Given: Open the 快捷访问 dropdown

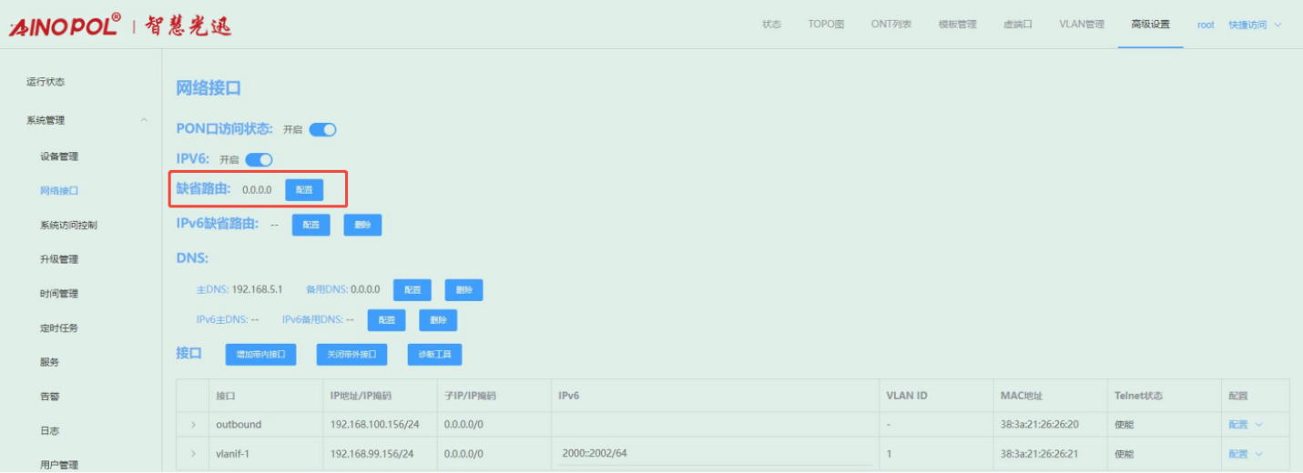Looking at the screenshot, I should tap(1254, 25).
